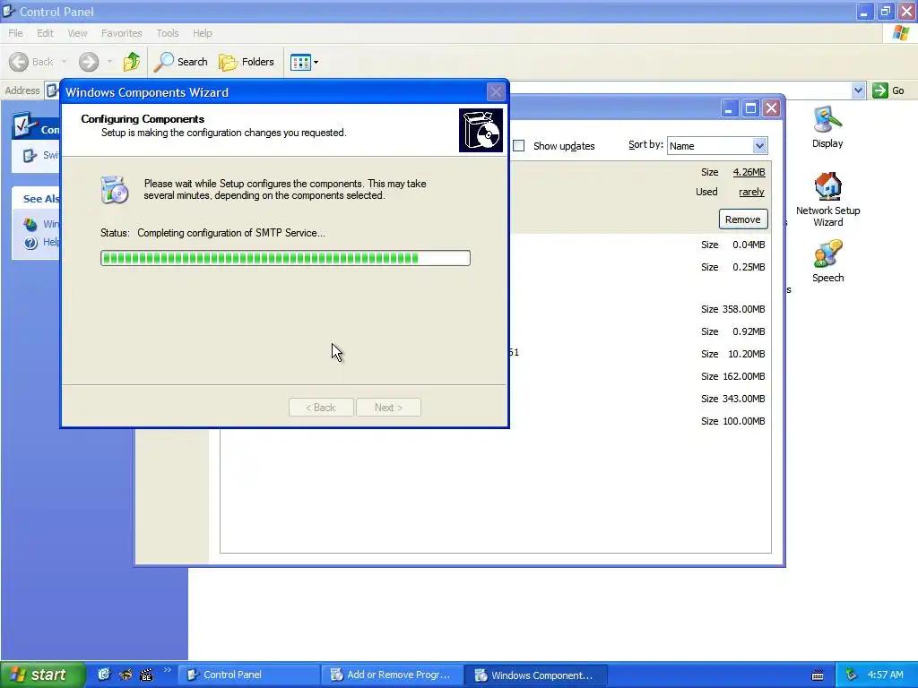Toggle the Folders pane button
Image resolution: width=918 pixels, height=688 pixels.
[247, 62]
